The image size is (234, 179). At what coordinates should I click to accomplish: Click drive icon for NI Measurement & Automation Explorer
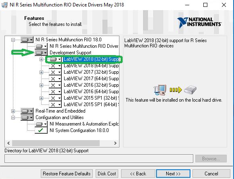tap(41, 124)
